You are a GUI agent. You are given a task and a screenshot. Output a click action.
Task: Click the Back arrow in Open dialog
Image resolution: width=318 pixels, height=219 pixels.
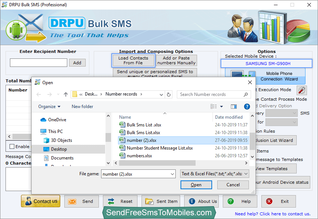pyautogui.click(x=39, y=94)
